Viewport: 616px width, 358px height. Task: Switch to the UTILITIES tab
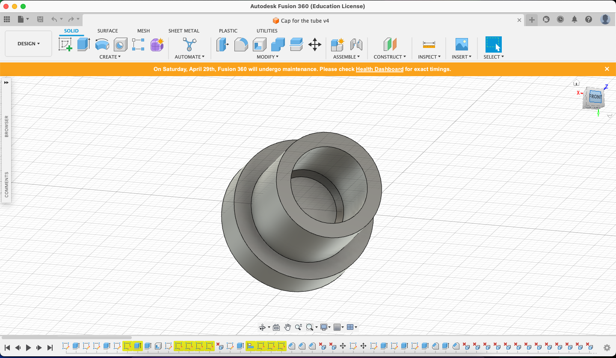pos(267,31)
